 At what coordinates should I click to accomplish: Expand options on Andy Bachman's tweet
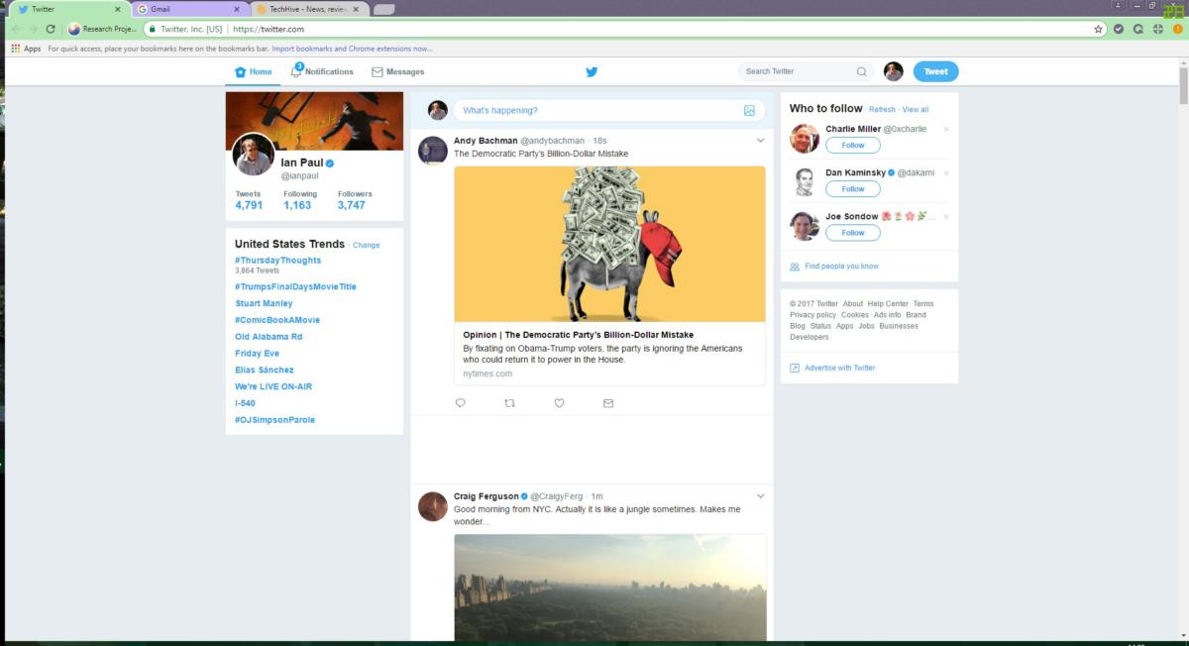pos(760,141)
